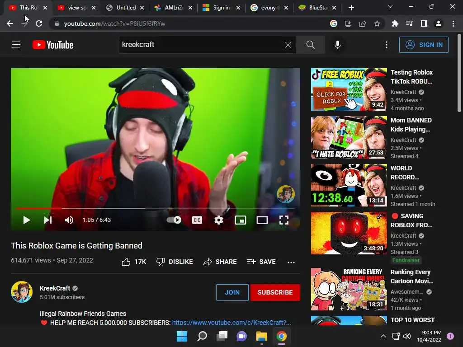Screen dimensions: 463x347
Task: Reload the current page
Action: pos(39,23)
